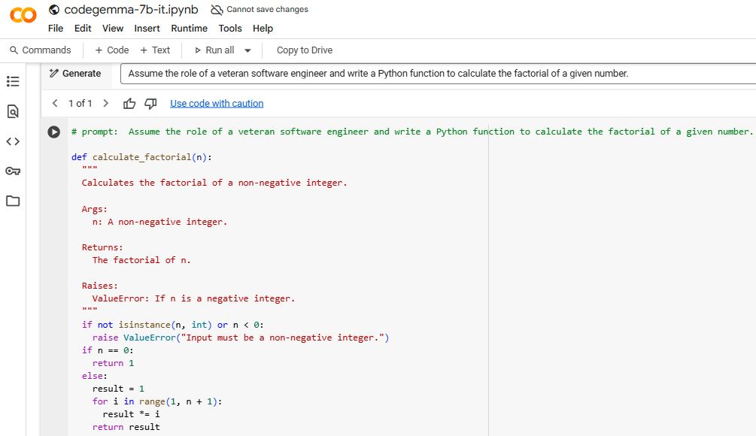Open the Files browser in the sidebar

click(x=12, y=199)
